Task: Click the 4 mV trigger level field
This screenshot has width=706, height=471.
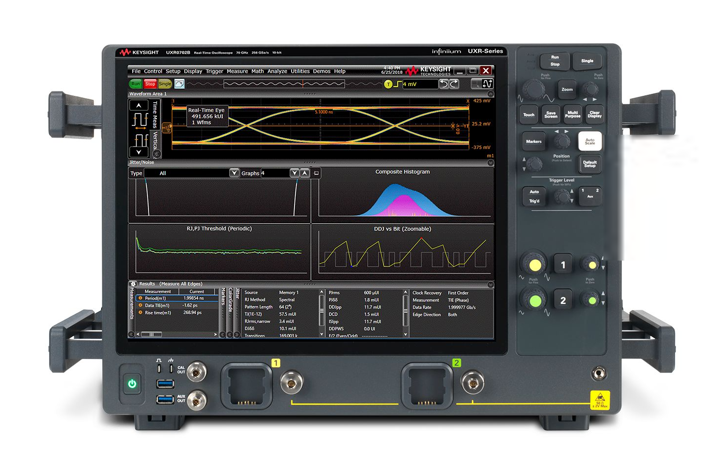Action: click(x=419, y=84)
